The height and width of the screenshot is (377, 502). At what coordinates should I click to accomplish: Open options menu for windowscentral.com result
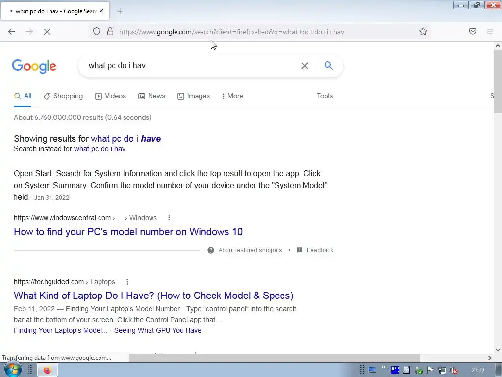pos(169,217)
